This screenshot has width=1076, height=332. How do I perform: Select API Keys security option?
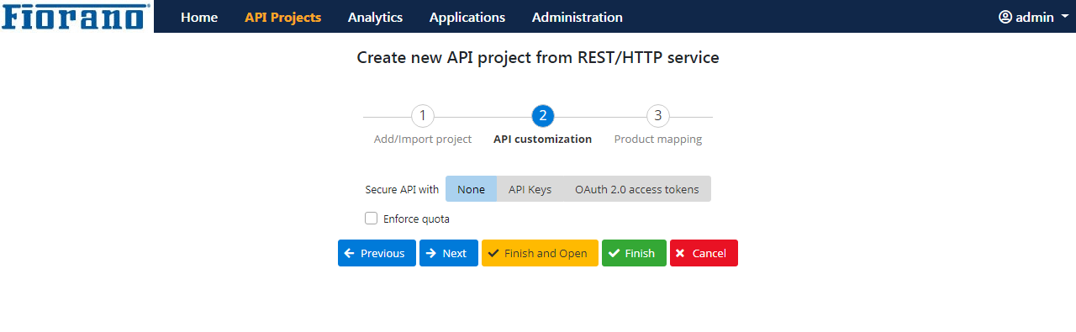coord(530,189)
